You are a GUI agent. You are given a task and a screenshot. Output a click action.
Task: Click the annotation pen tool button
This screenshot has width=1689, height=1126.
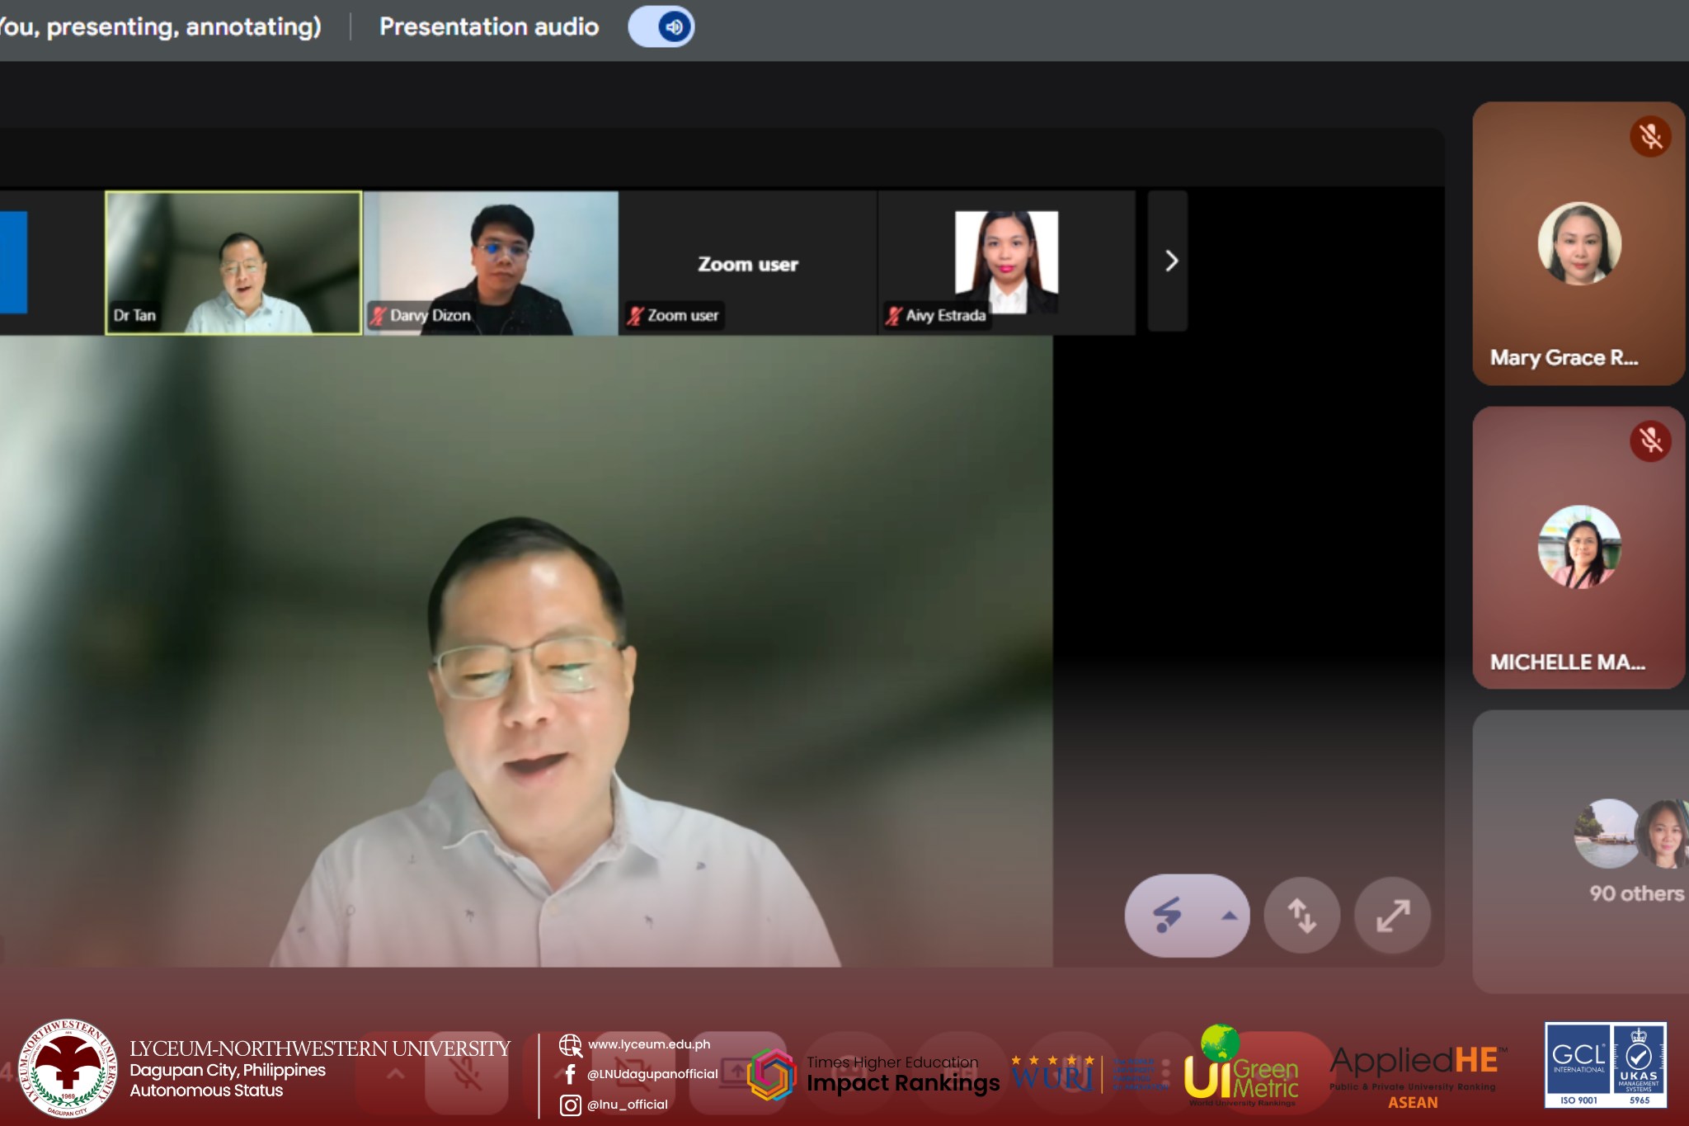1166,915
